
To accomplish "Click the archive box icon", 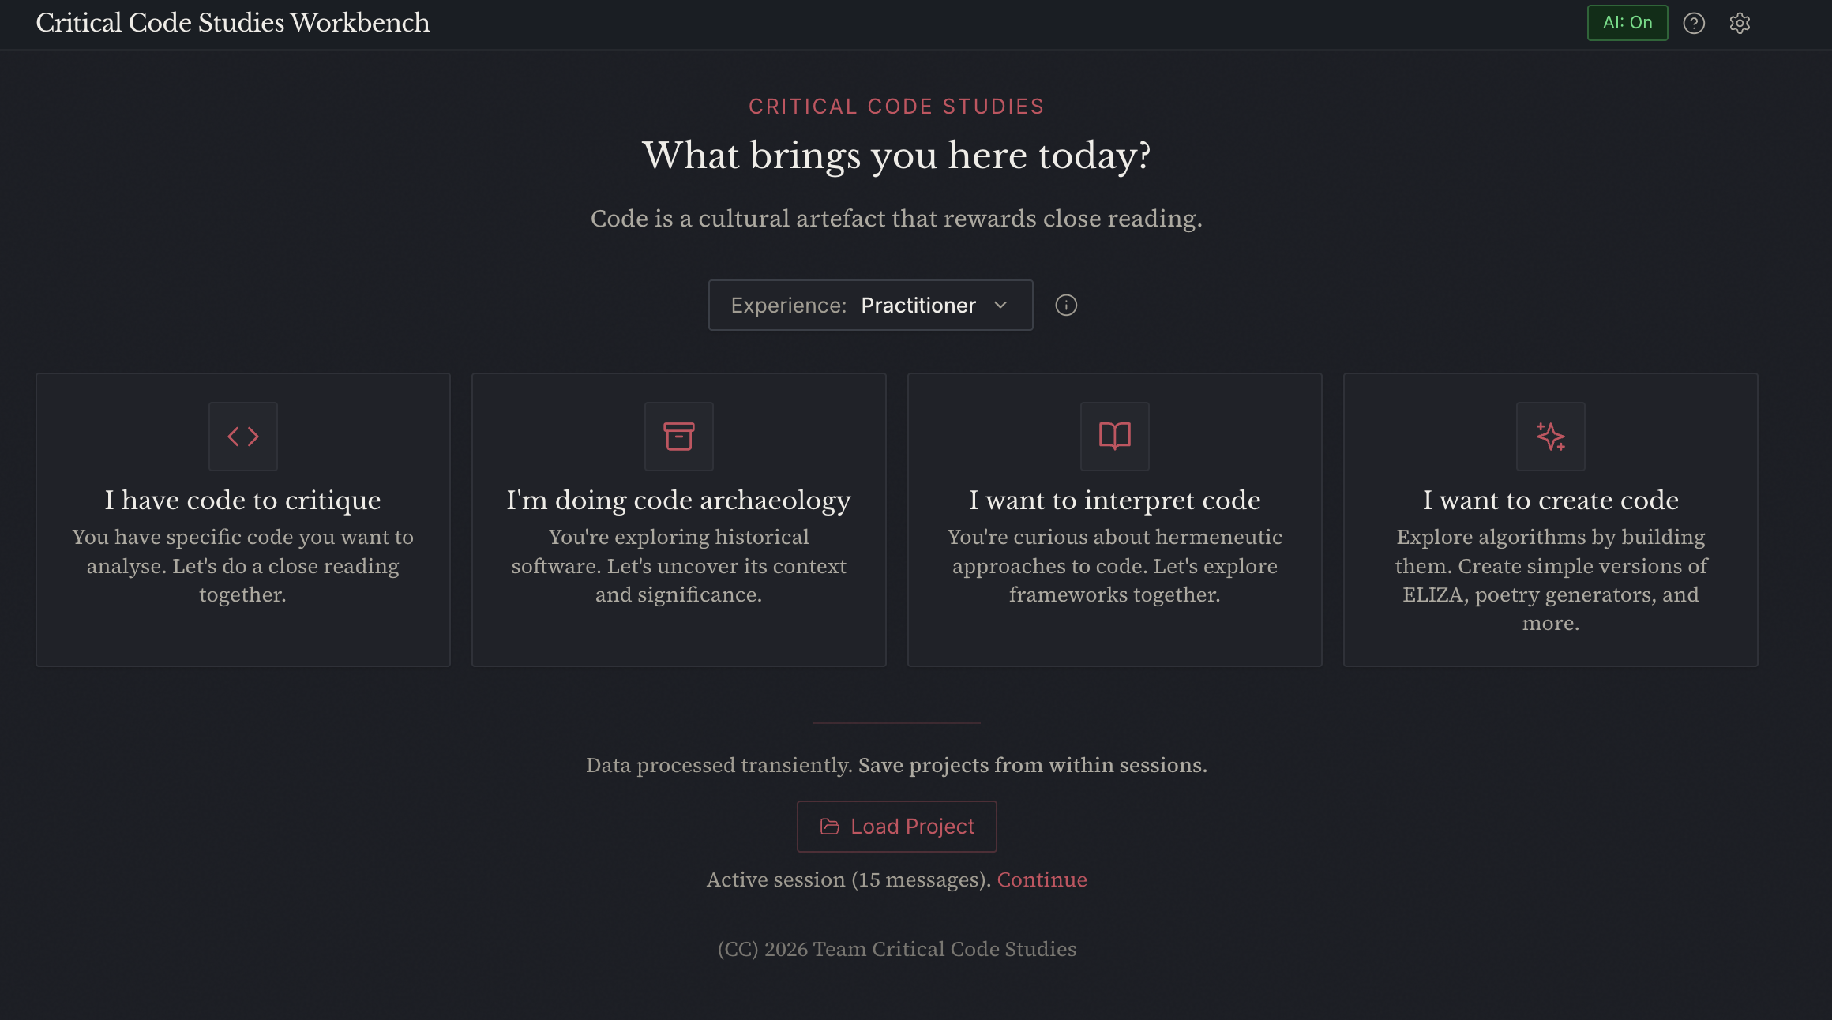I will tap(679, 437).
